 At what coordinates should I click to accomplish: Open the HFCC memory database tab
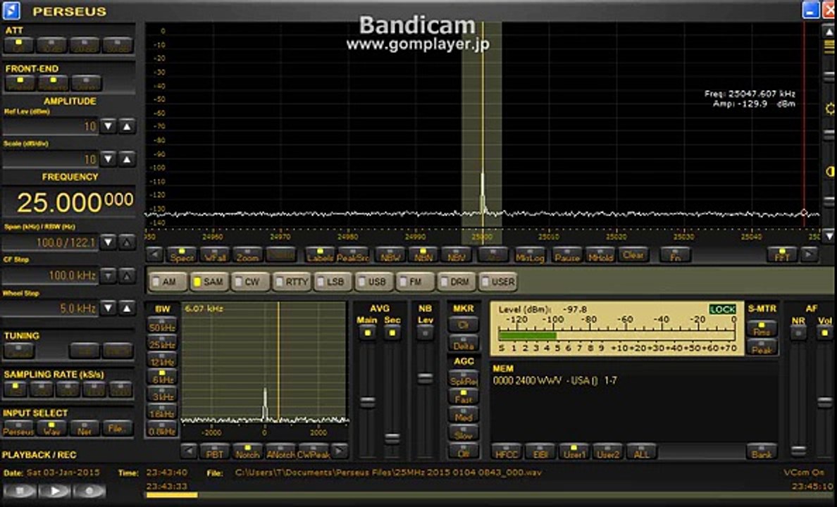(507, 451)
